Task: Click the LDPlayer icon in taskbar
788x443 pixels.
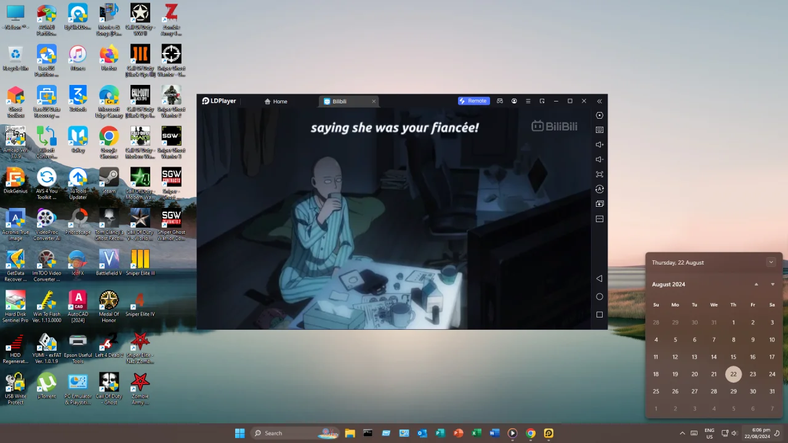Action: point(549,433)
